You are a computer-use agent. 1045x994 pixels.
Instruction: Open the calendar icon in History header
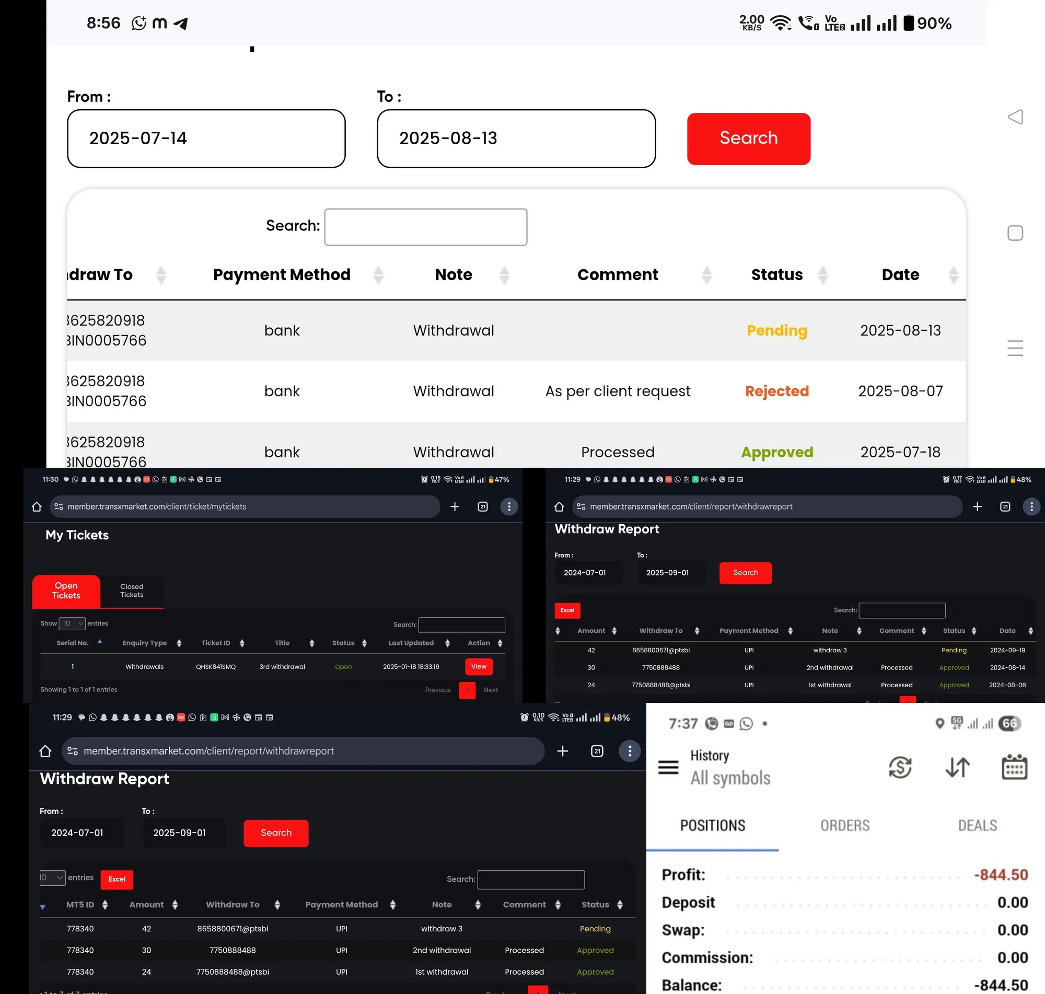1014,767
